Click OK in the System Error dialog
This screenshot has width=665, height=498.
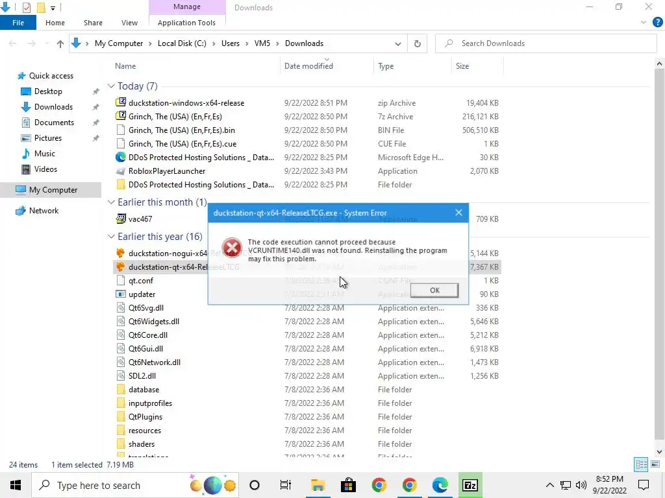point(434,290)
